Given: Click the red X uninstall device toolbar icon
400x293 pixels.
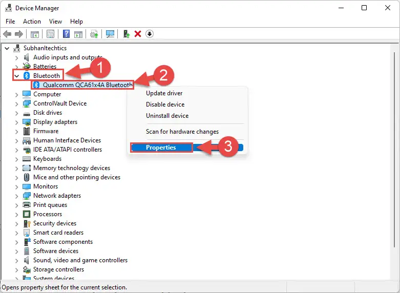Looking at the screenshot, I should tap(138, 34).
